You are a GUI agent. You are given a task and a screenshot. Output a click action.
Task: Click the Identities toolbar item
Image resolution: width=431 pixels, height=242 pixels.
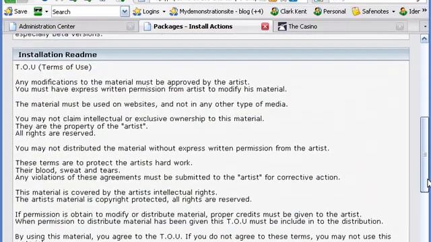coord(409,11)
